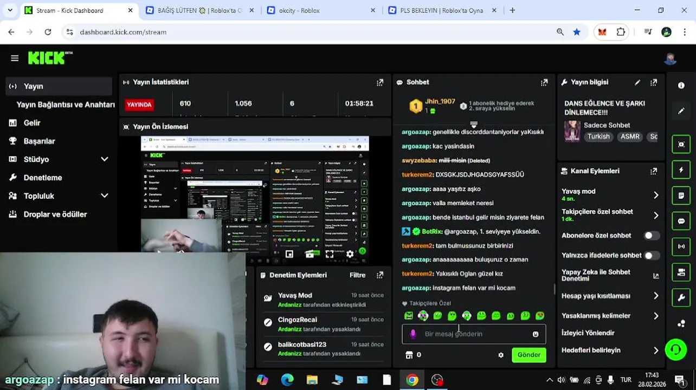Open external link for Yapay Zeka ile Sohbet Denetimi
Viewport: 696px width, 390px height.
(x=656, y=276)
